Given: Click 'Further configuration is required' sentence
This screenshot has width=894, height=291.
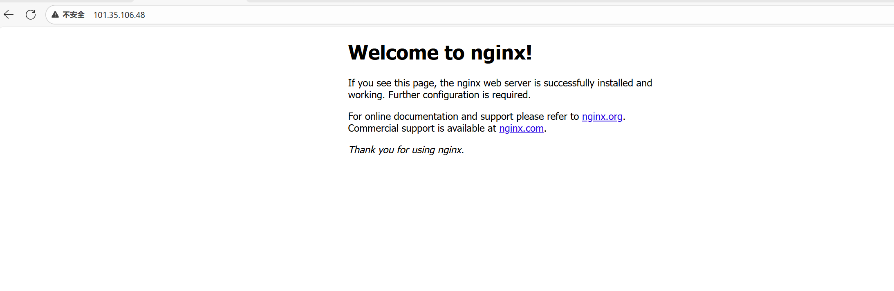Looking at the screenshot, I should coord(459,95).
